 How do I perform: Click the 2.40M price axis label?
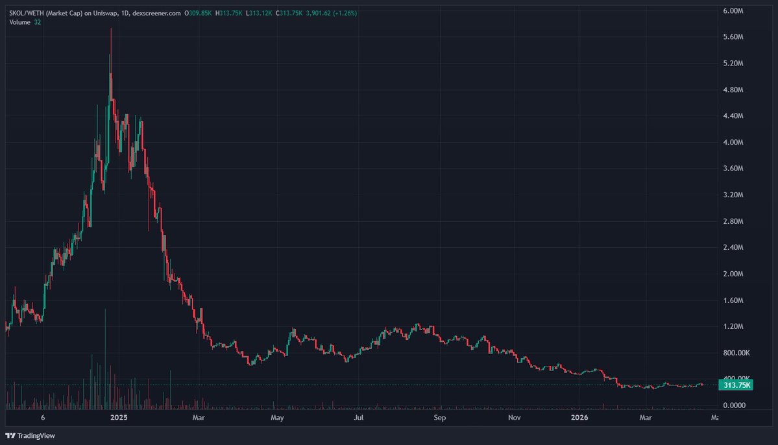tap(733, 247)
